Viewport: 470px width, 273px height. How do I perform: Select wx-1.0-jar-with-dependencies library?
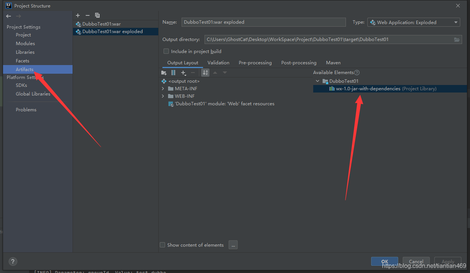click(390, 89)
